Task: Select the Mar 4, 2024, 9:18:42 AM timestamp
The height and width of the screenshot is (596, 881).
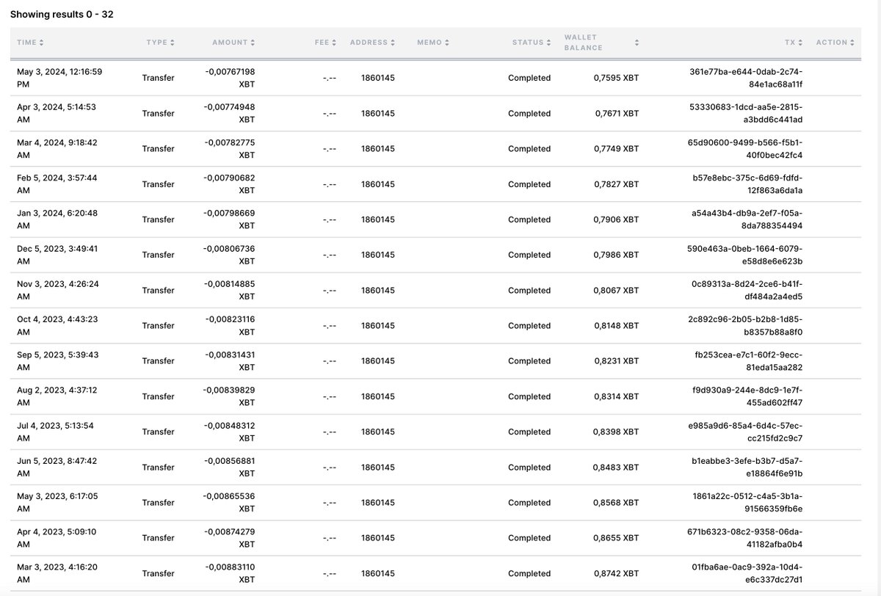Action: point(57,148)
